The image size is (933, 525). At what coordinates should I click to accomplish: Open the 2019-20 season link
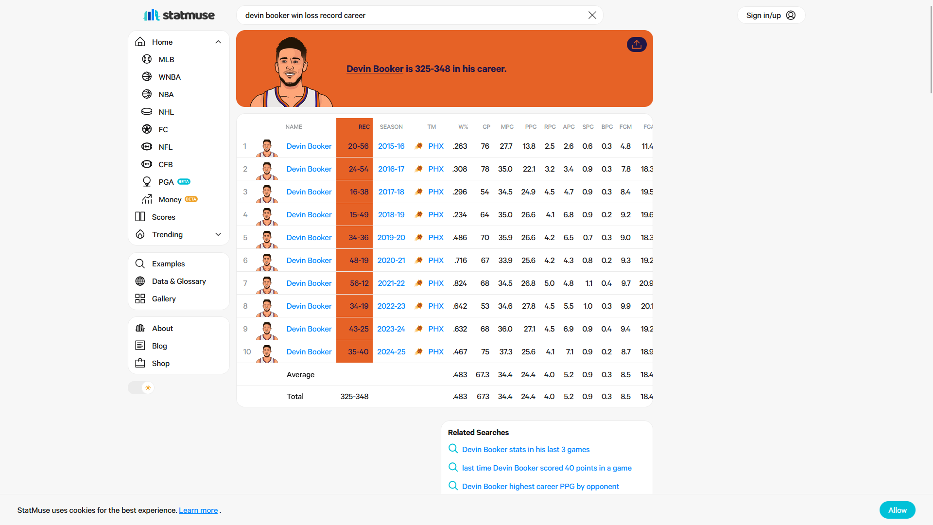tap(391, 237)
